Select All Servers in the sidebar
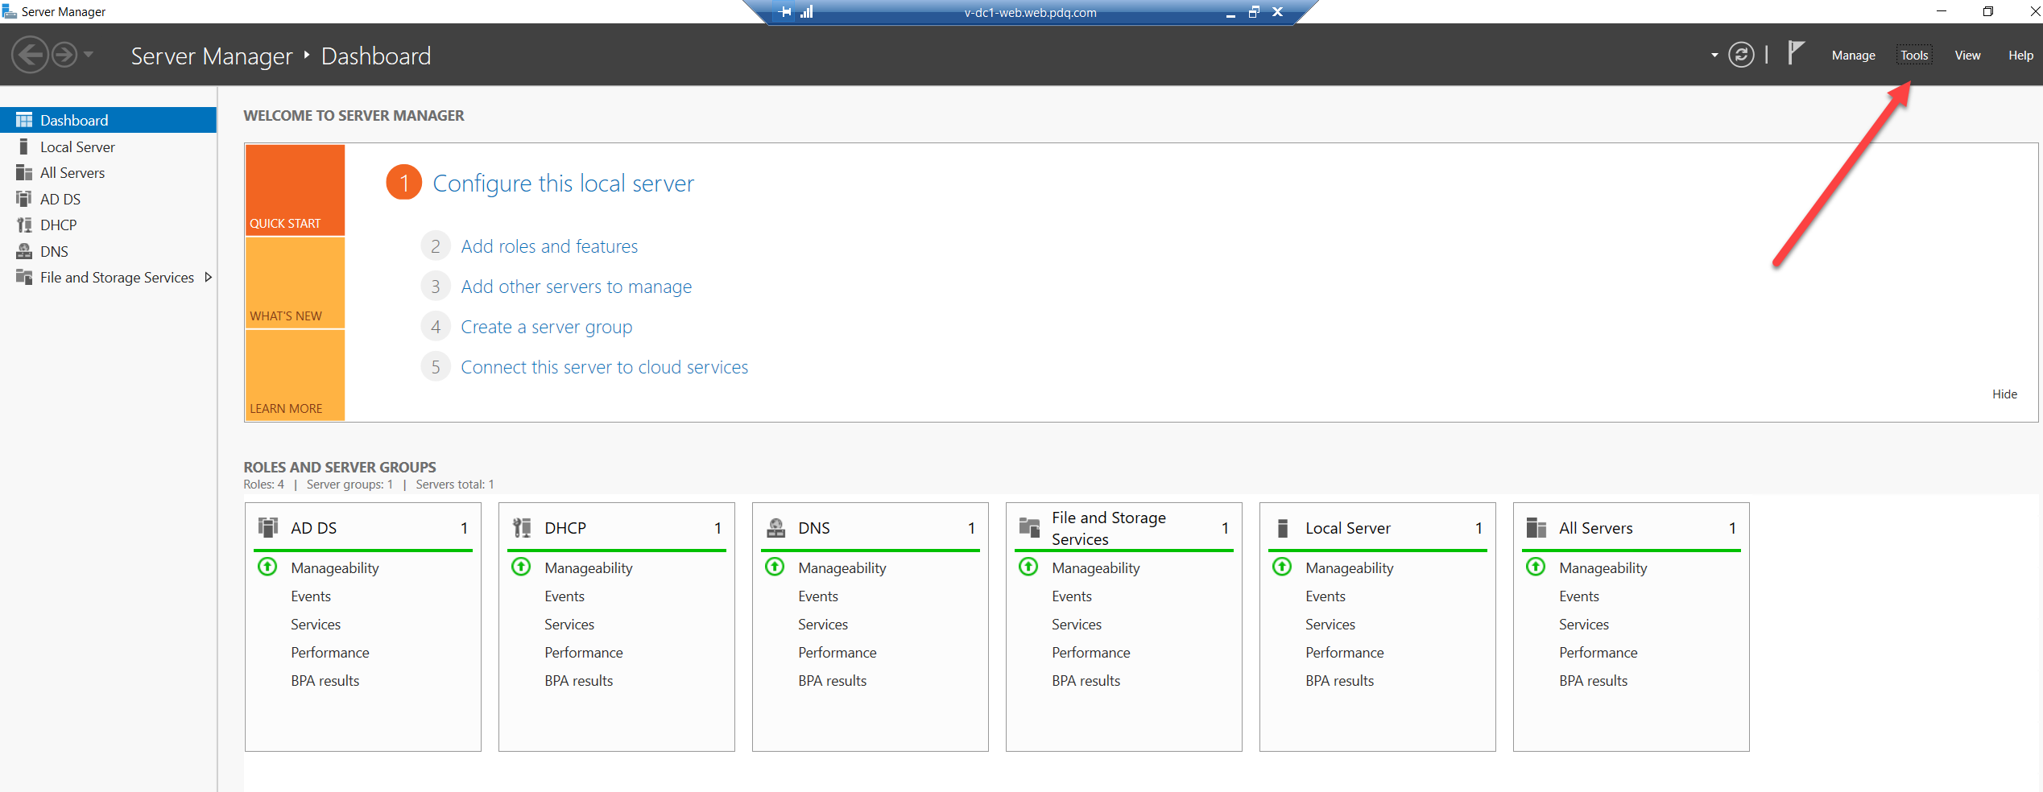Viewport: 2043px width, 792px height. click(108, 172)
